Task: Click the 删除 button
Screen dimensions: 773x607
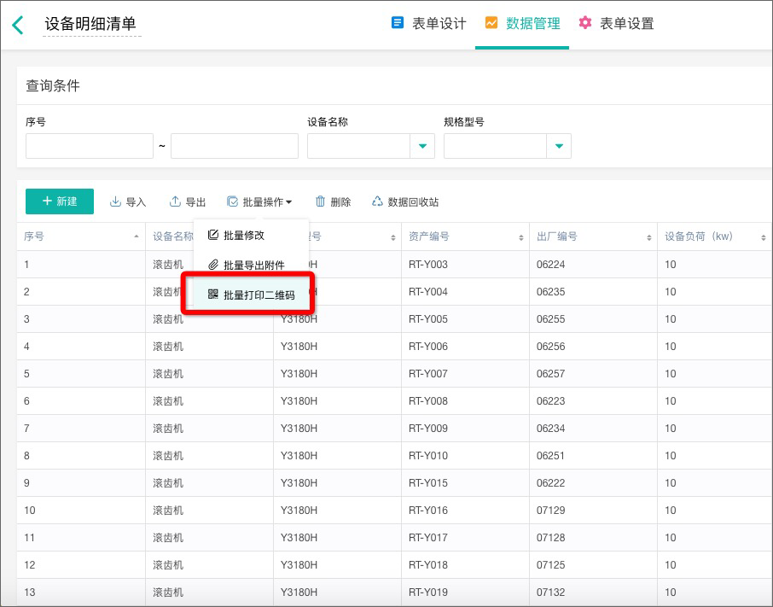Action: (333, 201)
